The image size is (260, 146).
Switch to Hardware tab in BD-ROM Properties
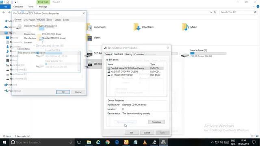(x=119, y=54)
